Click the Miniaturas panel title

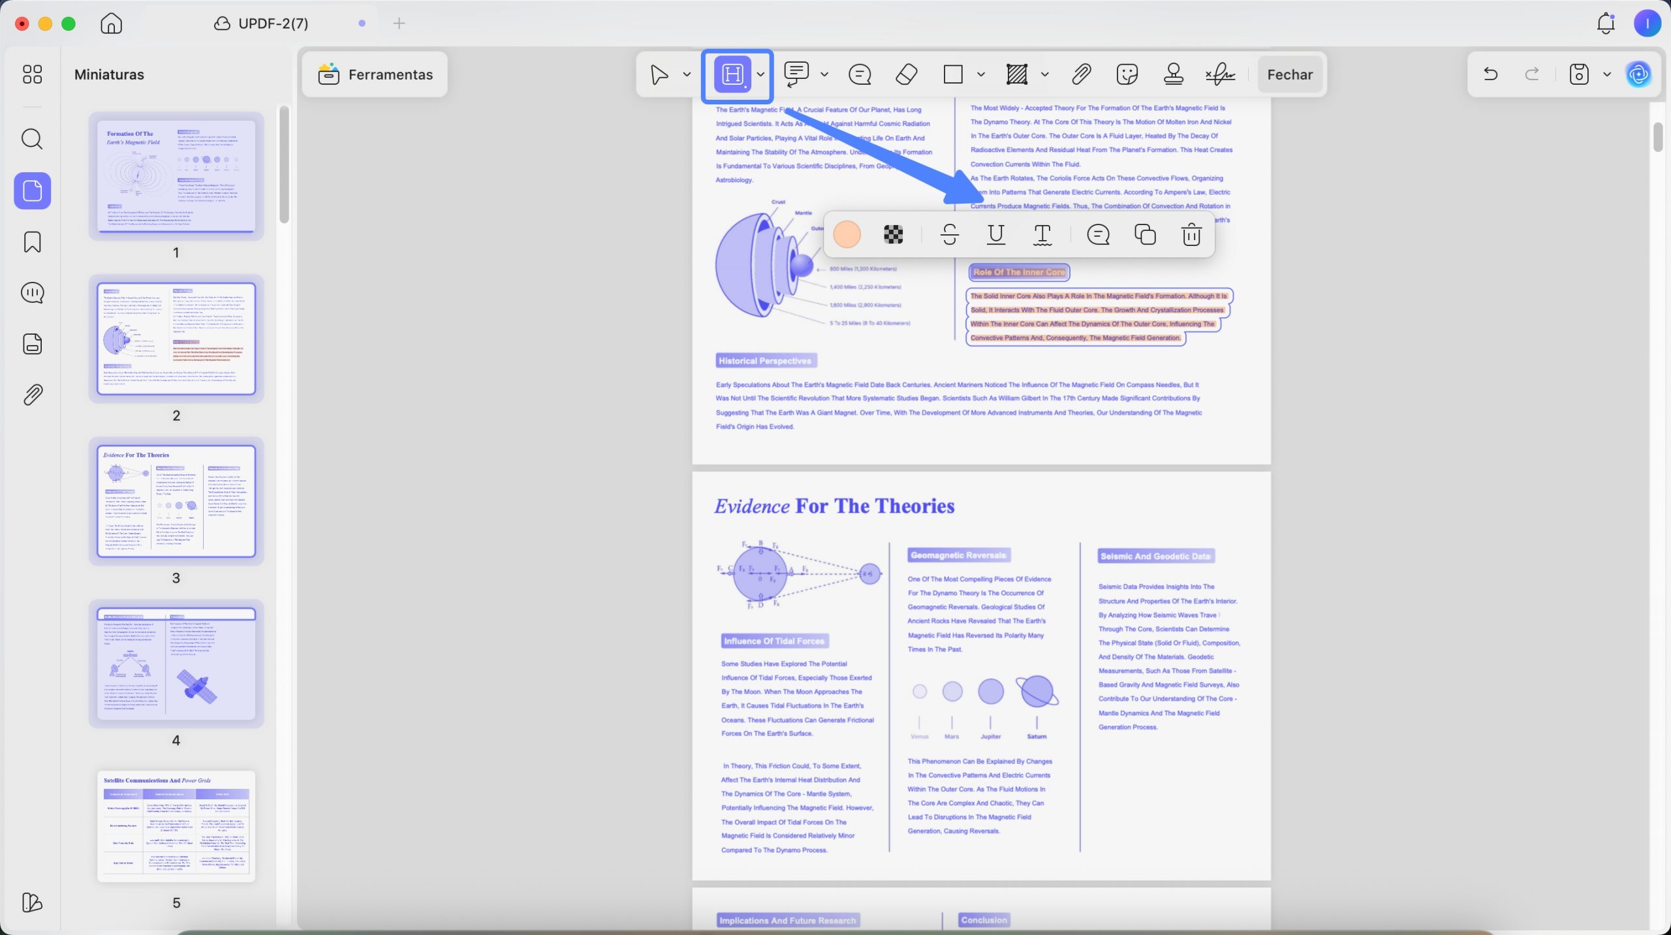[109, 74]
